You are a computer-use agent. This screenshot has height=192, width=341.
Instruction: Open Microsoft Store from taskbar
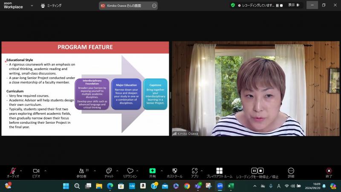tap(121, 186)
